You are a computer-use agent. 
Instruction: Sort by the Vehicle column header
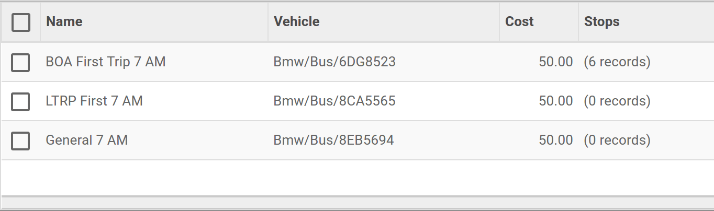point(297,21)
